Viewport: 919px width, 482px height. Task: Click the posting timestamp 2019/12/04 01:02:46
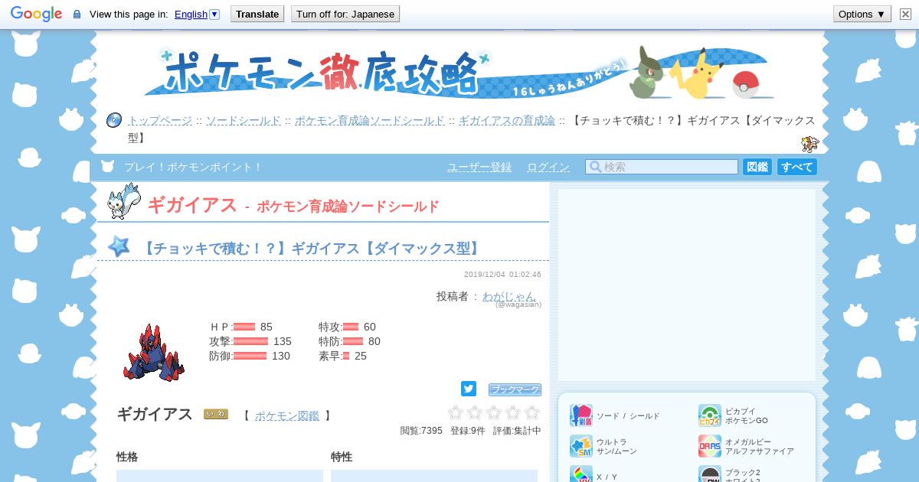click(502, 275)
